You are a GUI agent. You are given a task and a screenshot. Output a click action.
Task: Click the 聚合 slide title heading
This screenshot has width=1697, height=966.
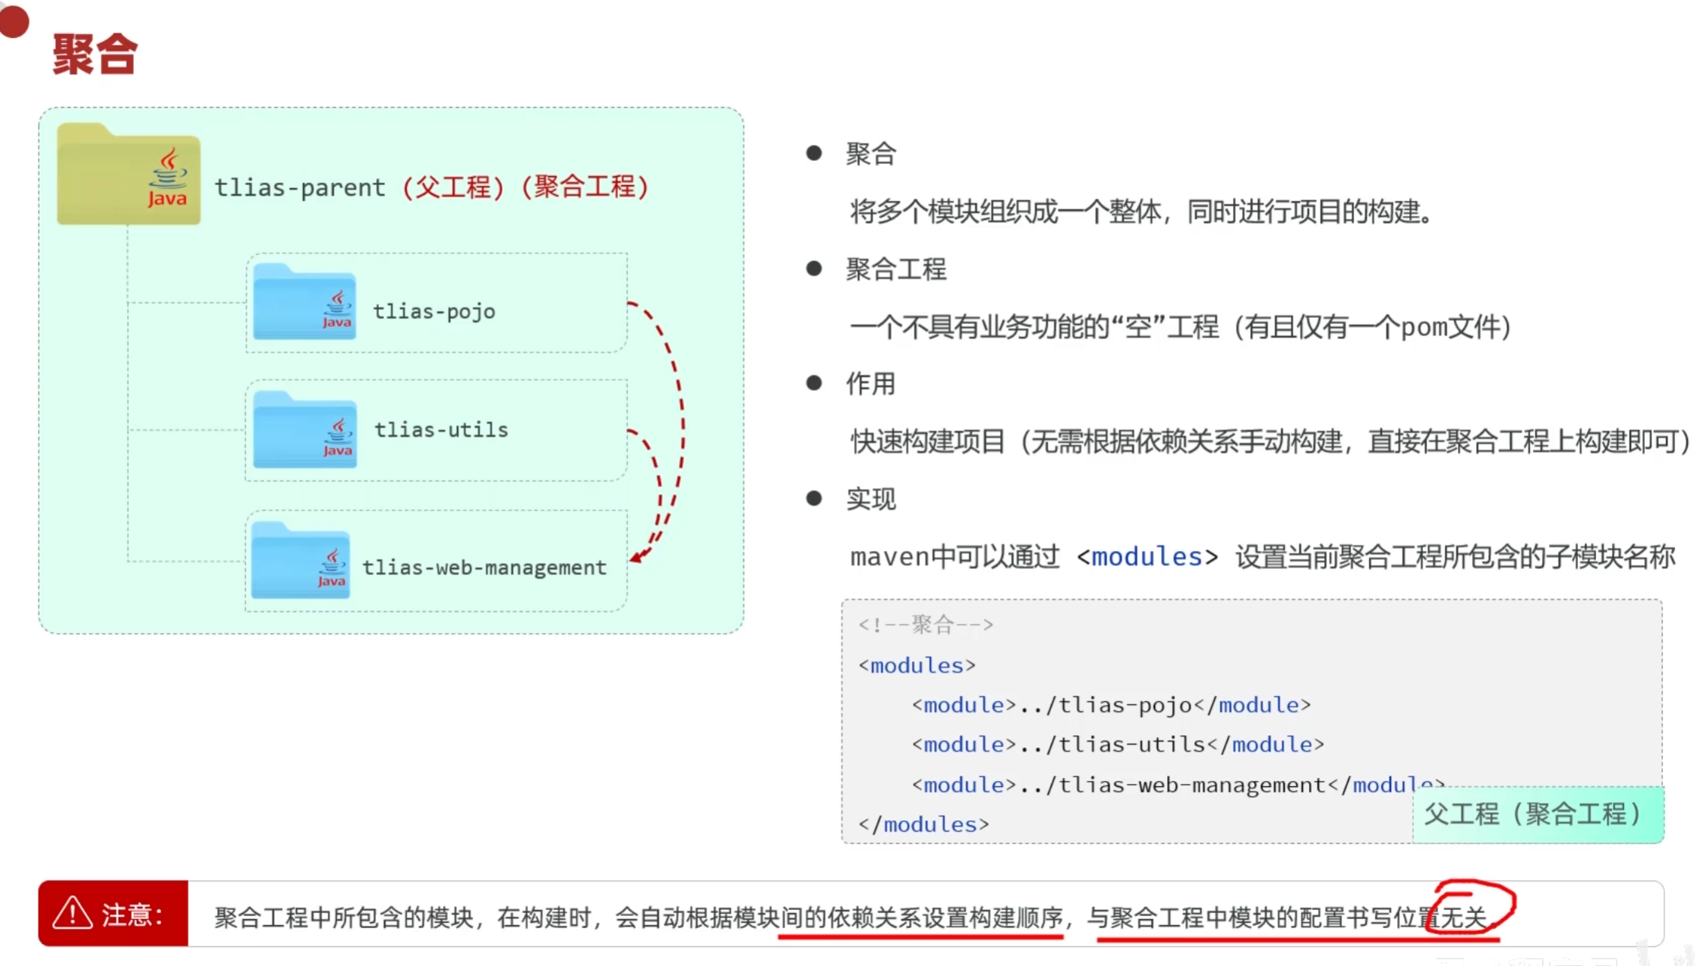95,54
